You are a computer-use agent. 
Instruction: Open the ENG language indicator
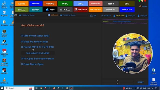[x=144, y=88]
